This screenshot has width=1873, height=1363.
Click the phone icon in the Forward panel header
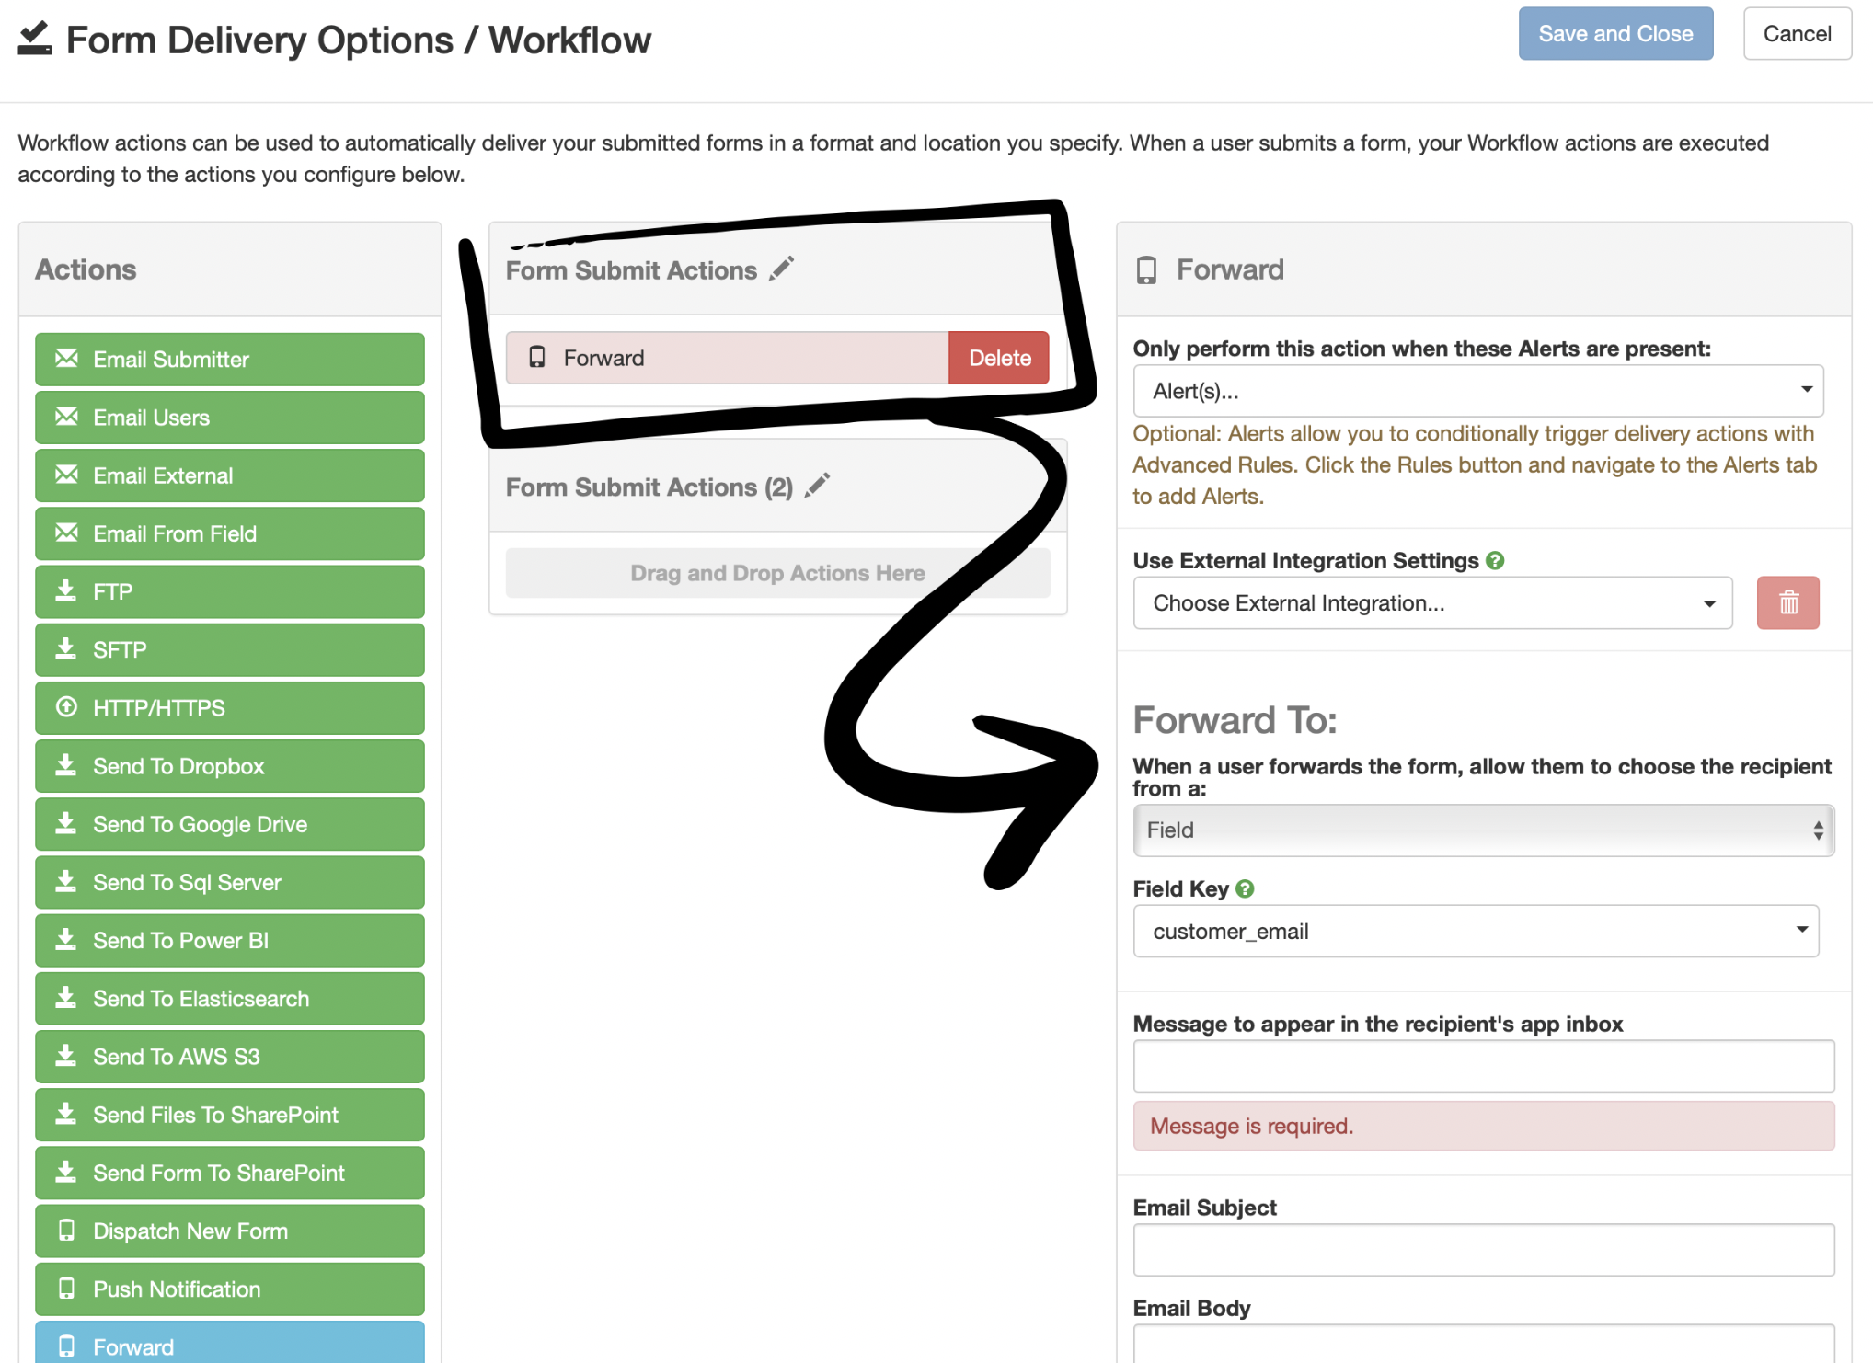(x=1146, y=269)
